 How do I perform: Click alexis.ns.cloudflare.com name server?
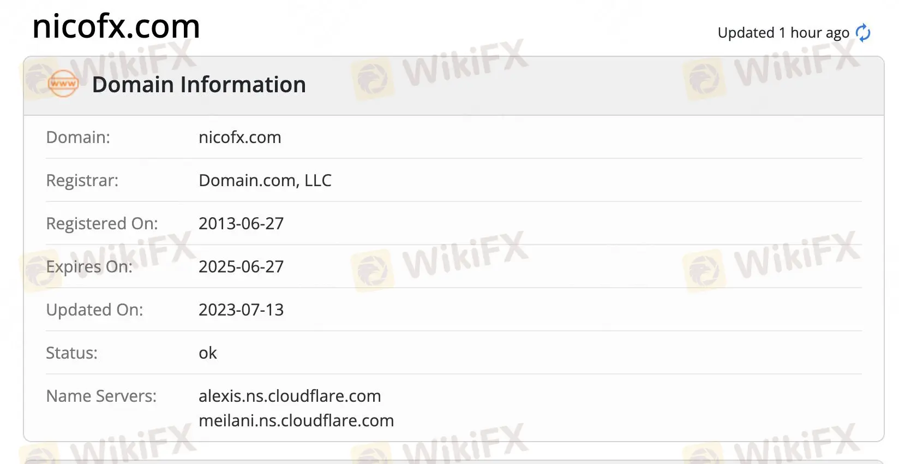(290, 396)
